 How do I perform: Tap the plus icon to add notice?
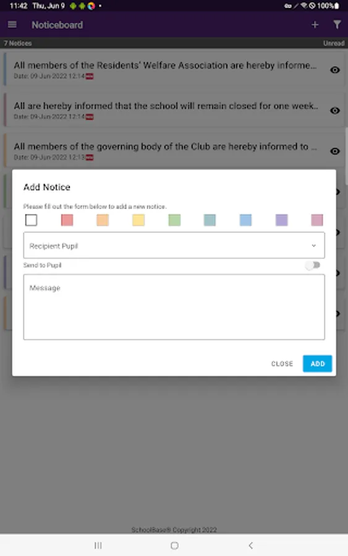[x=315, y=25]
